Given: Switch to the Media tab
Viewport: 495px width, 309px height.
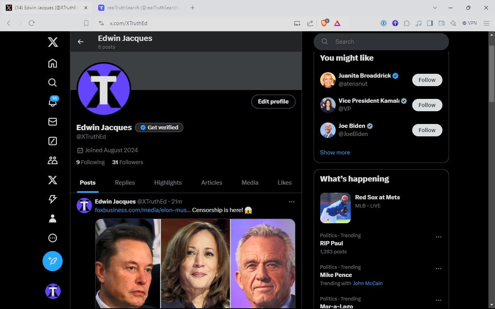Looking at the screenshot, I should [250, 183].
